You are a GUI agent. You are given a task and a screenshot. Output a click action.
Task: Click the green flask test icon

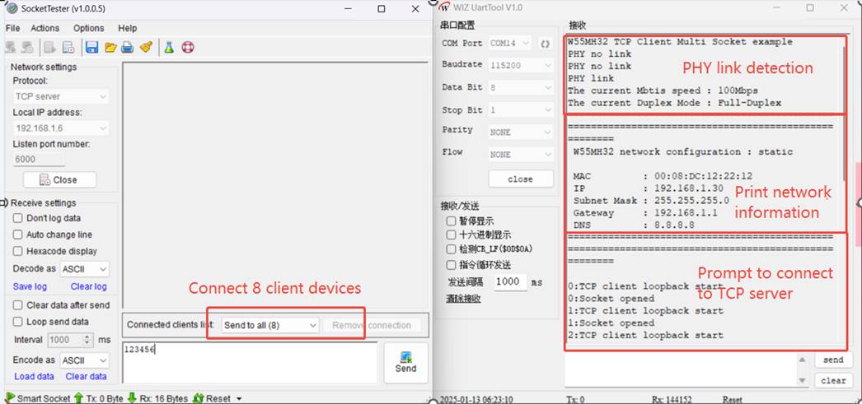169,48
